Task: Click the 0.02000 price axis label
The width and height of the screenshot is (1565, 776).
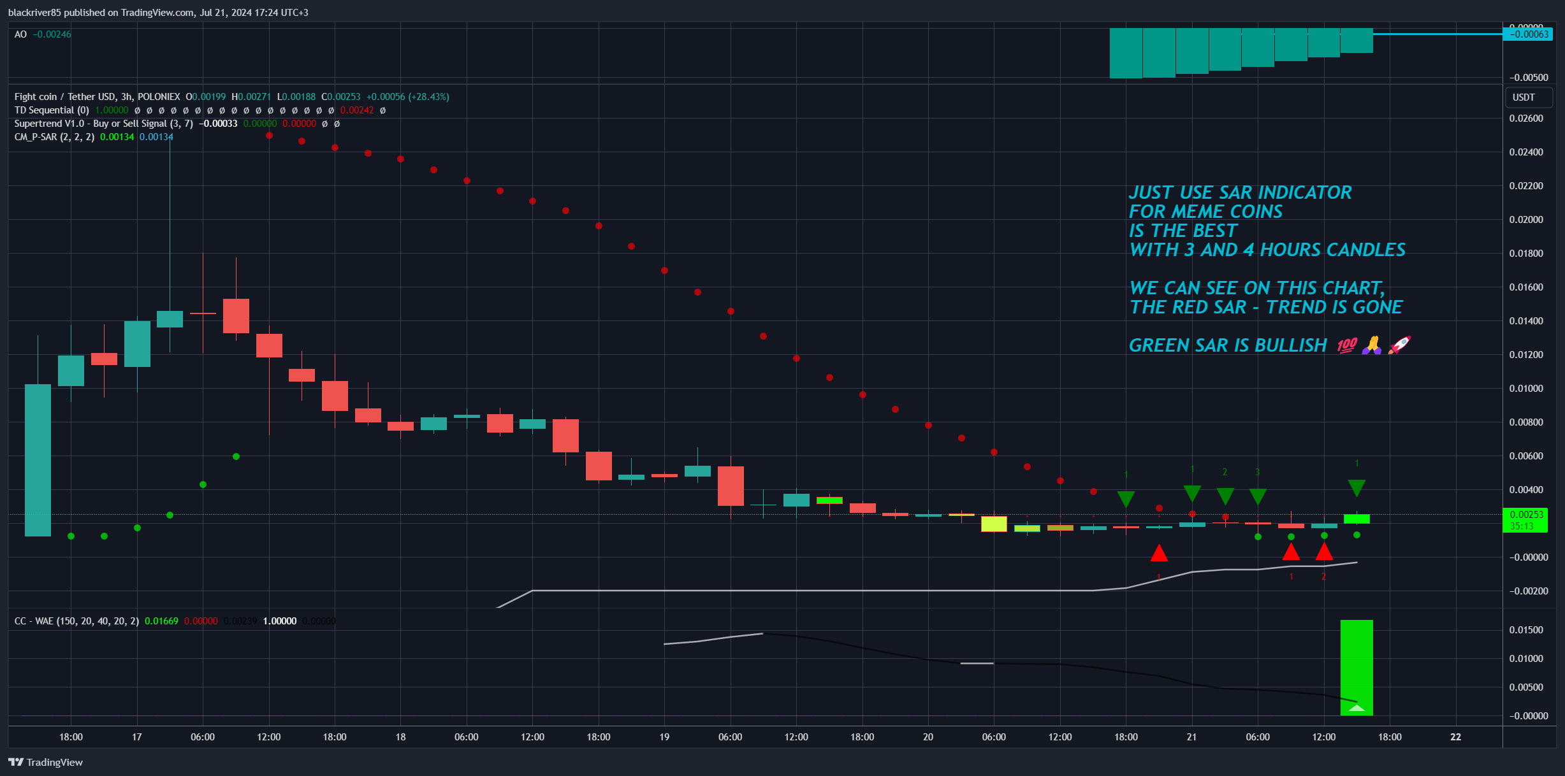Action: click(x=1526, y=220)
